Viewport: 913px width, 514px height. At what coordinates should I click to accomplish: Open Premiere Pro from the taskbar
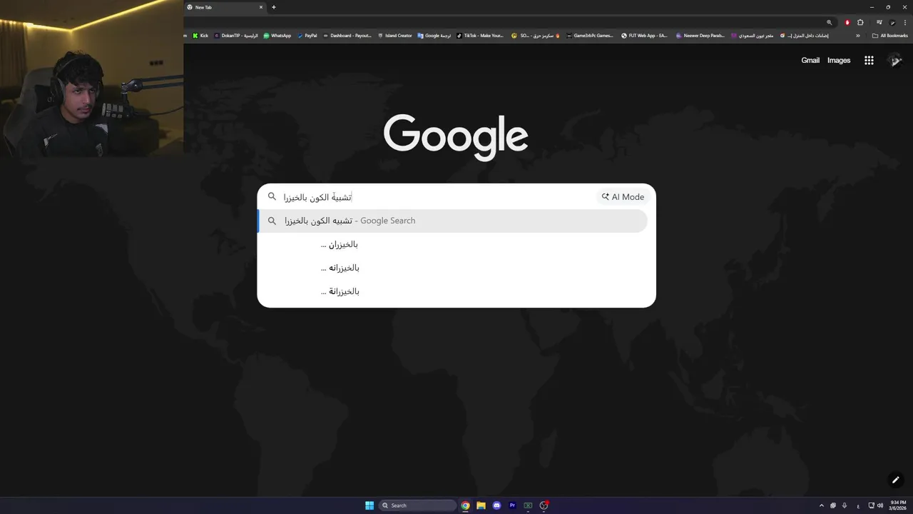coord(512,505)
